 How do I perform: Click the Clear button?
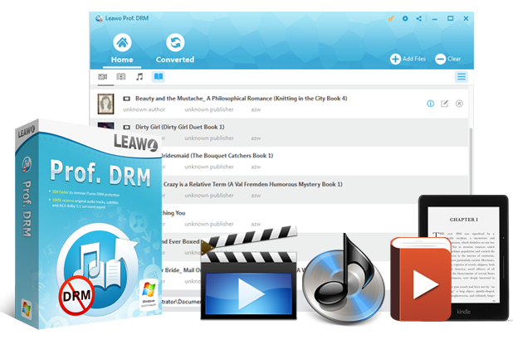tap(448, 59)
